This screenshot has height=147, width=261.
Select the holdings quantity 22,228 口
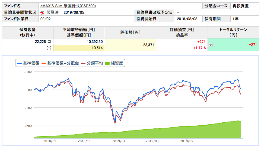(x=43, y=42)
